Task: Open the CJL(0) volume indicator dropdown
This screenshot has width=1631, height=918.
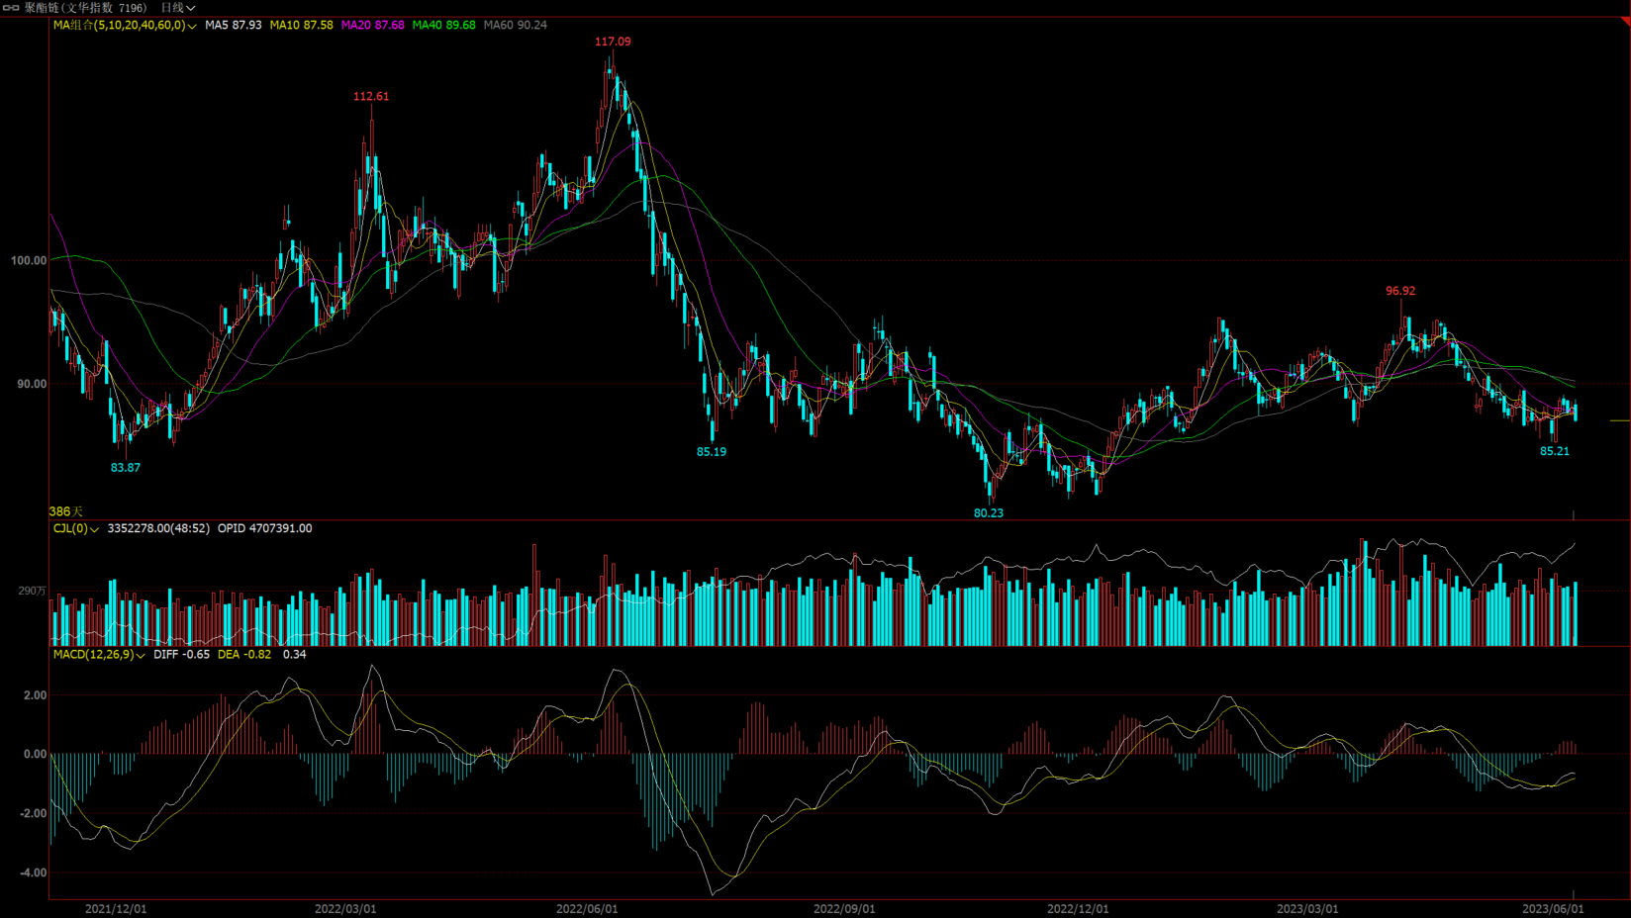Action: coord(76,528)
